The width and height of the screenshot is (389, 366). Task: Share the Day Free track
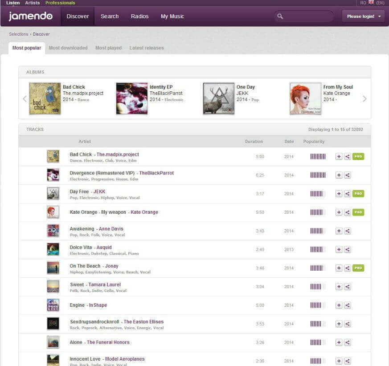coord(347,194)
